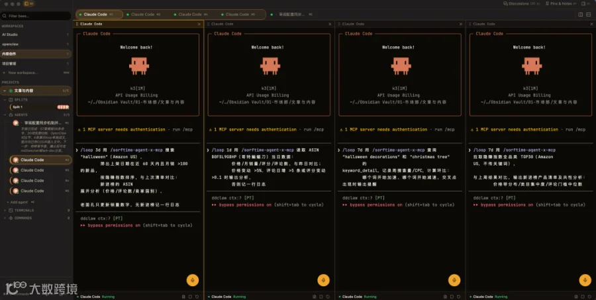Click the split columns layout icon
This screenshot has height=300, width=596.
pyautogui.click(x=580, y=15)
